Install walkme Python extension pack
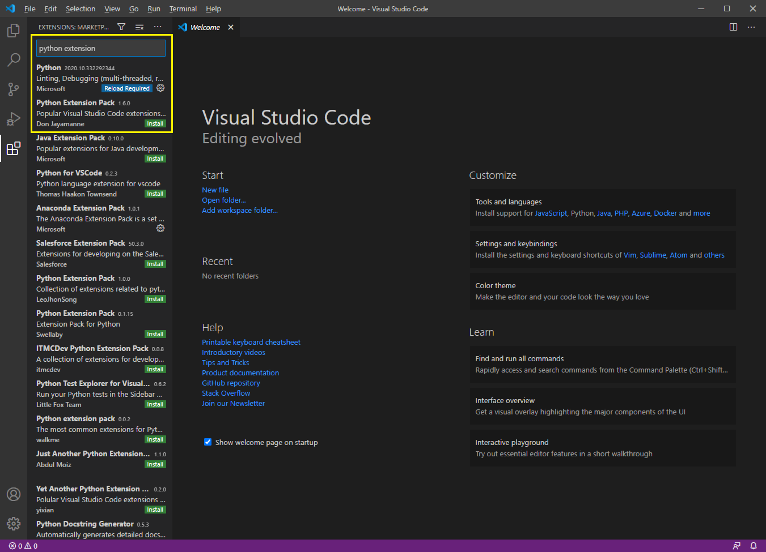The width and height of the screenshot is (766, 552). (155, 439)
